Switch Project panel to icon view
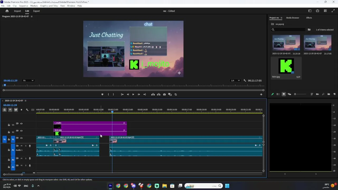This screenshot has height=190, width=338. 284,94
